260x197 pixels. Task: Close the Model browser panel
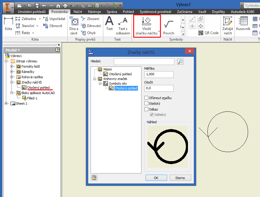59,45
